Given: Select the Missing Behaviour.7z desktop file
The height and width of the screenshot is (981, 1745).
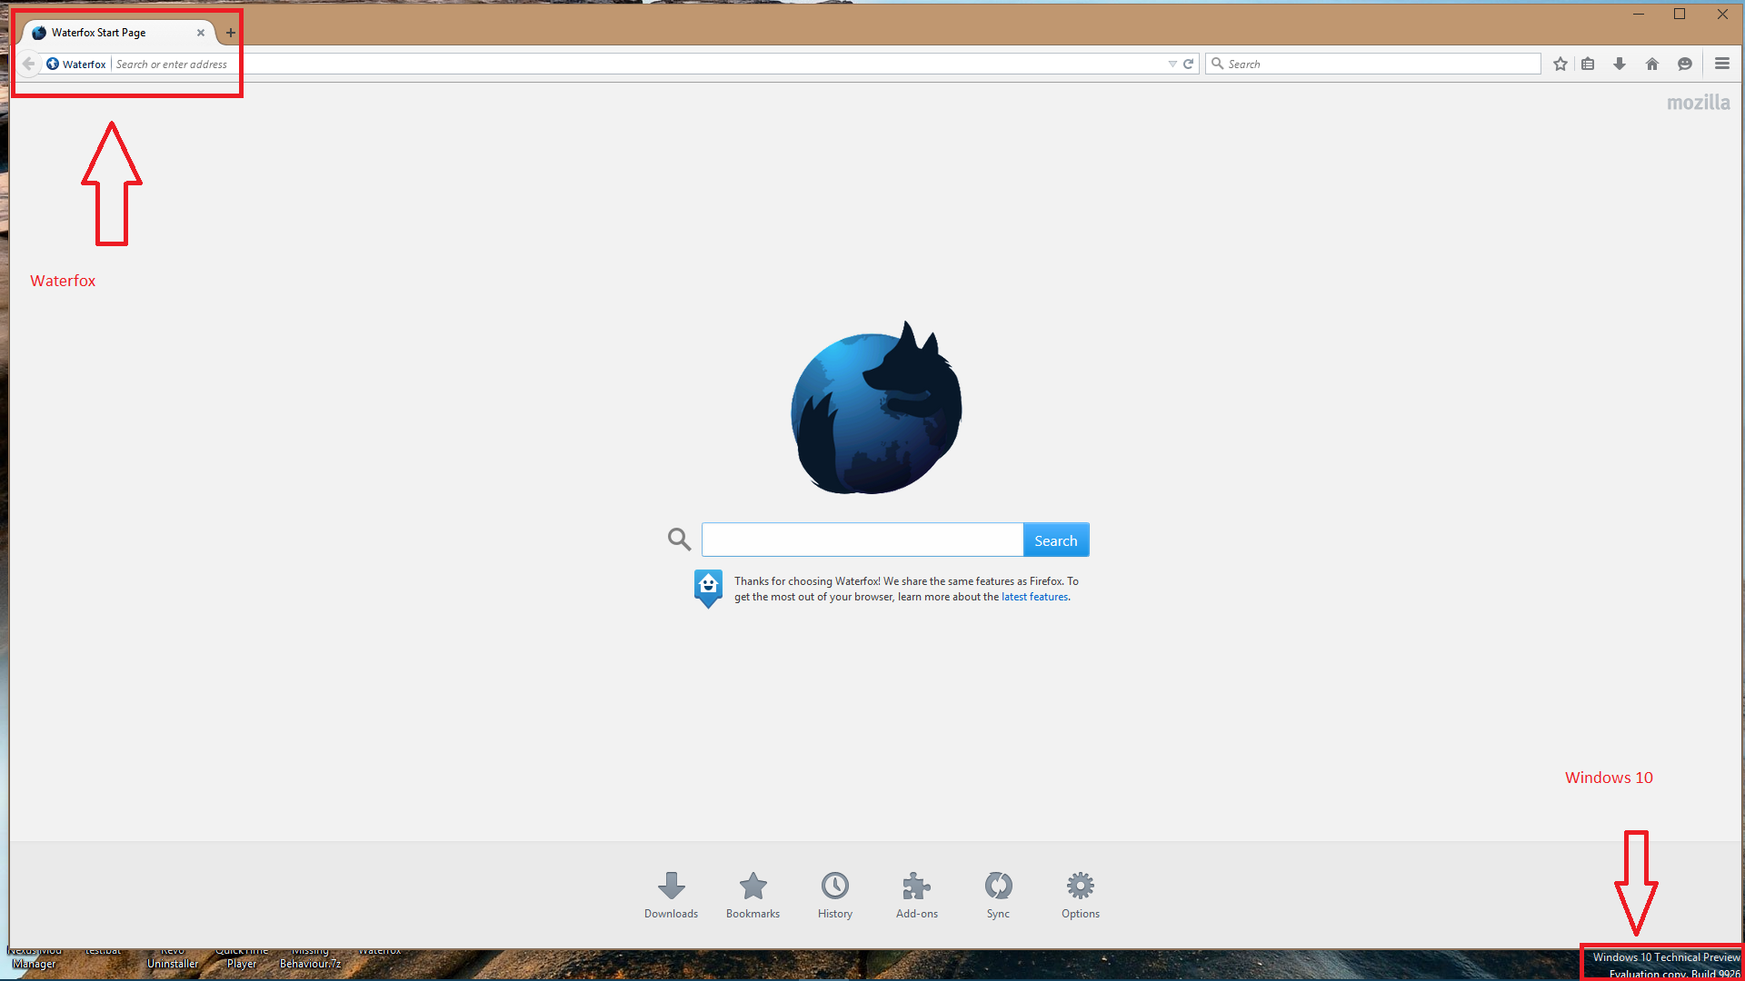Looking at the screenshot, I should [311, 957].
